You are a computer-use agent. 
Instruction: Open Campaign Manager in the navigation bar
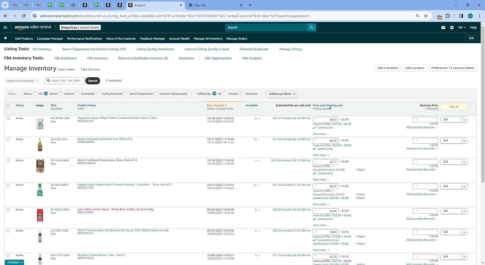pos(50,39)
